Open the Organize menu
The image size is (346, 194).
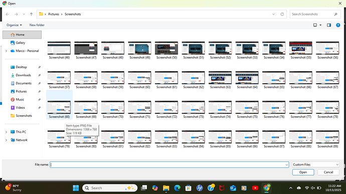(14, 25)
